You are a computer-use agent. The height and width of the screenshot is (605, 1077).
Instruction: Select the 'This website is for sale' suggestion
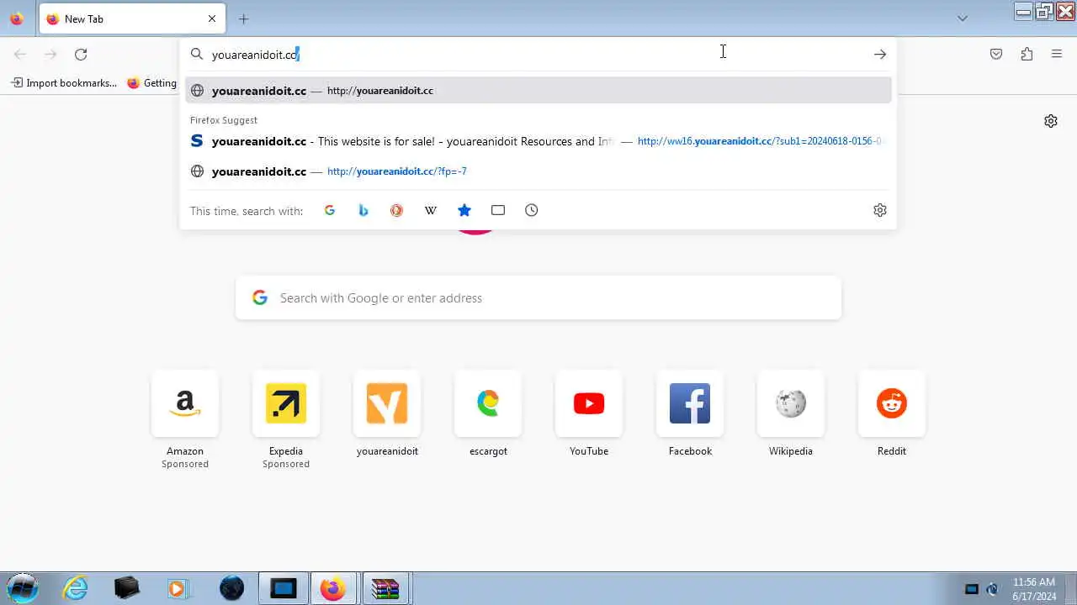point(538,141)
